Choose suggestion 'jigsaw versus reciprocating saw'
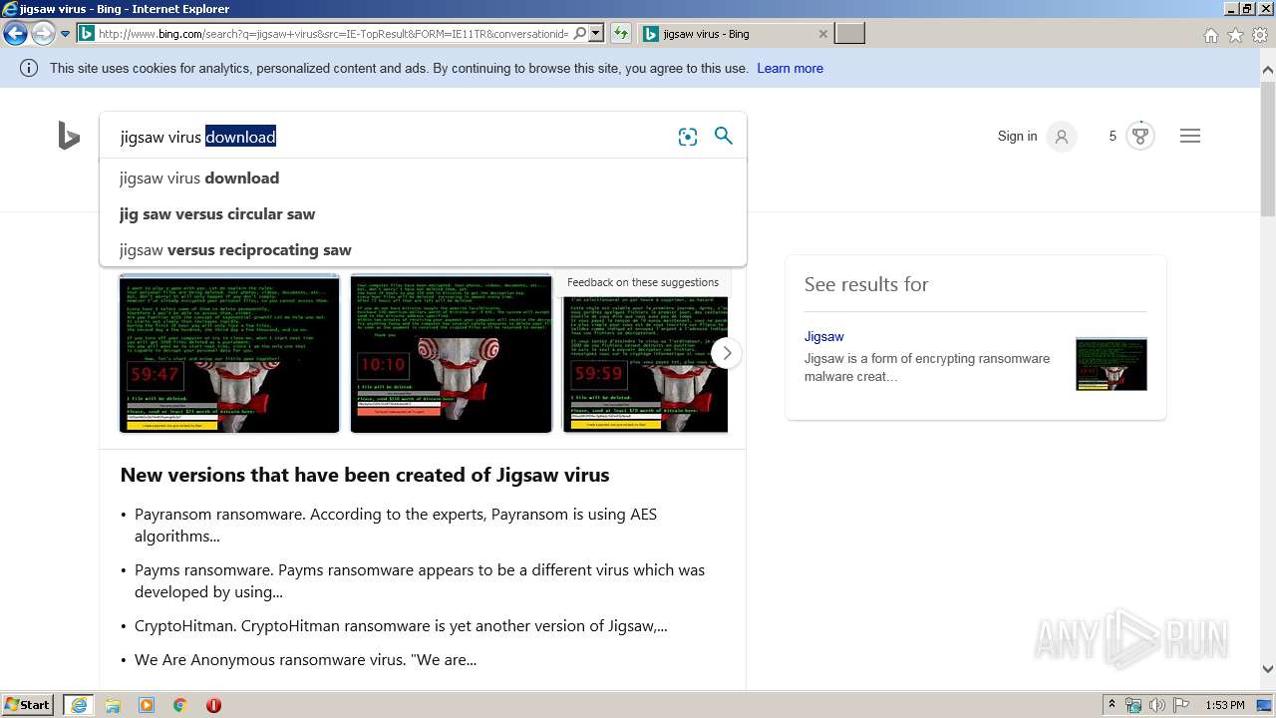 click(423, 249)
